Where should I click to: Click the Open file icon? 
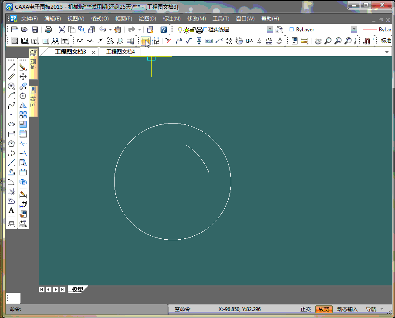25,30
